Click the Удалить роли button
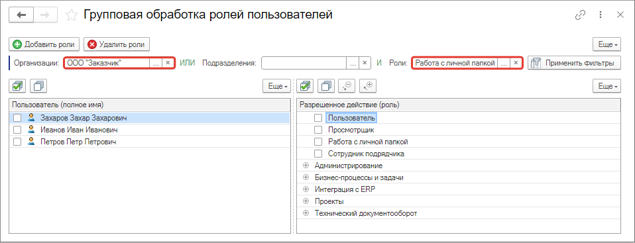The width and height of the screenshot is (635, 243). tap(117, 44)
